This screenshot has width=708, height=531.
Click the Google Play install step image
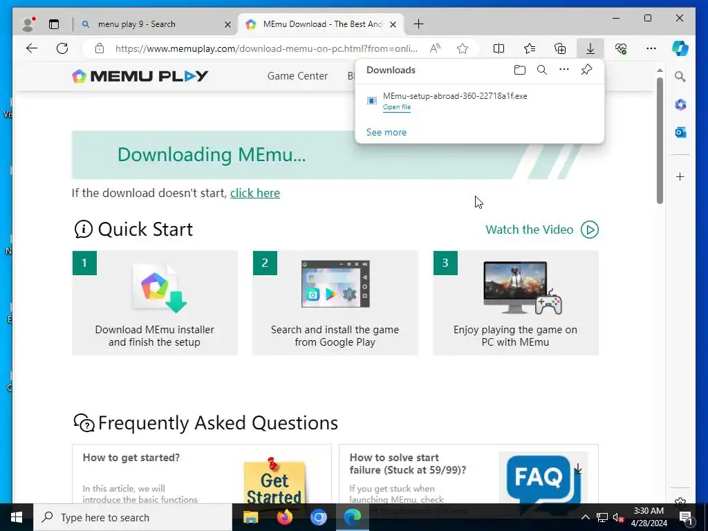335,284
